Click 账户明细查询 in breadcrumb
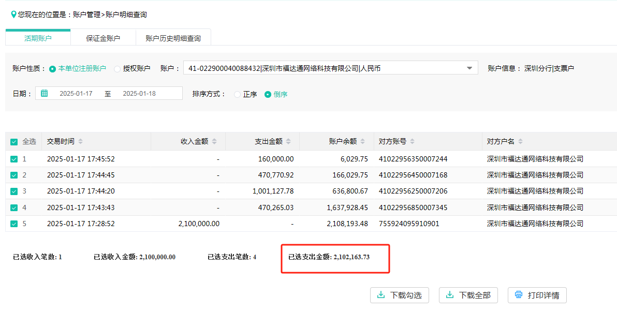This screenshot has height=311, width=617. point(126,15)
